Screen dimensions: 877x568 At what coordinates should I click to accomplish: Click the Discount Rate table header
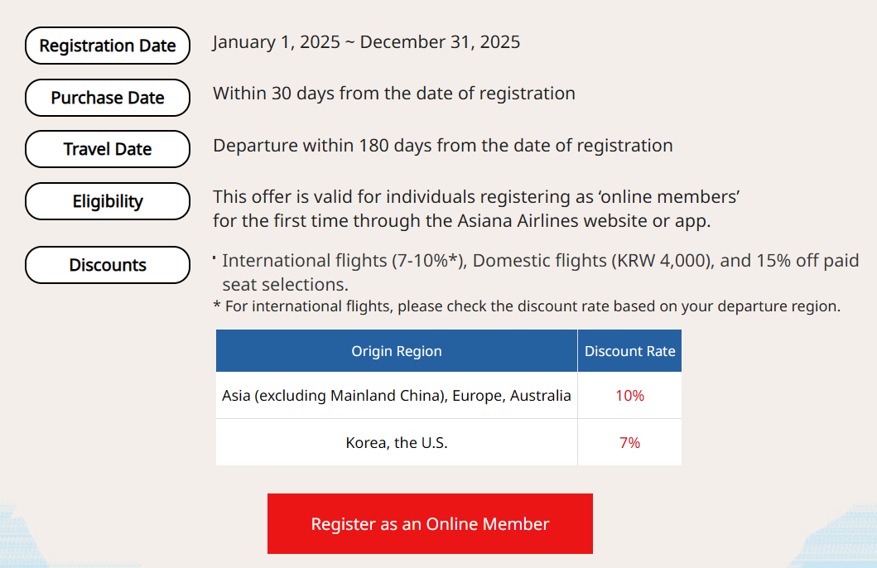pyautogui.click(x=629, y=351)
